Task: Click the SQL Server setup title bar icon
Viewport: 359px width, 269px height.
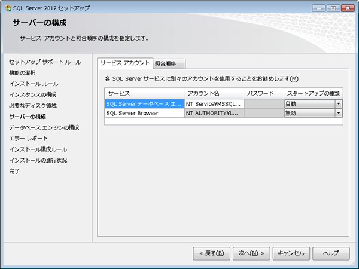Action: click(x=8, y=8)
